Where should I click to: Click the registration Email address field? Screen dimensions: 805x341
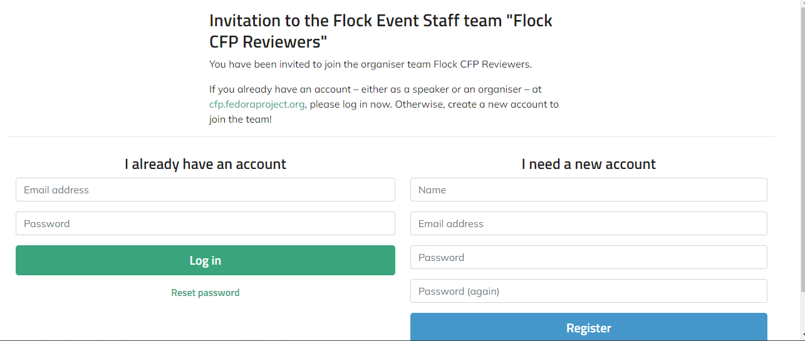pos(589,223)
